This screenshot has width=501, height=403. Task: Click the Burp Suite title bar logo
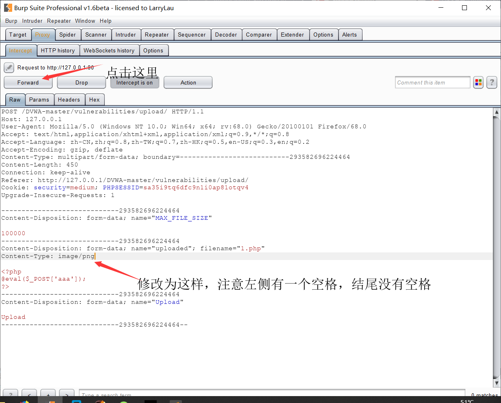point(8,8)
